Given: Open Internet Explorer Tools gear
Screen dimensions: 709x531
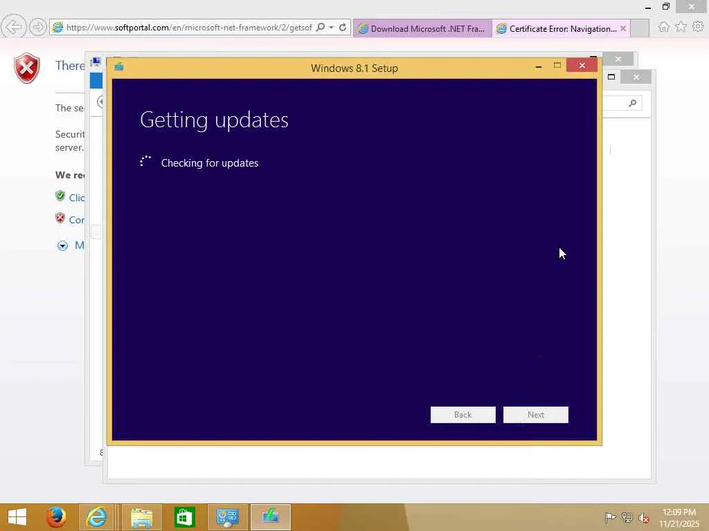Looking at the screenshot, I should 698,27.
